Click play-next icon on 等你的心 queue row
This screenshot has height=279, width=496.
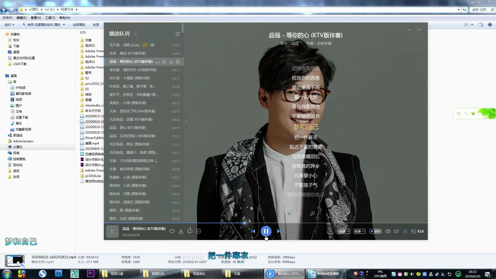pos(164,62)
